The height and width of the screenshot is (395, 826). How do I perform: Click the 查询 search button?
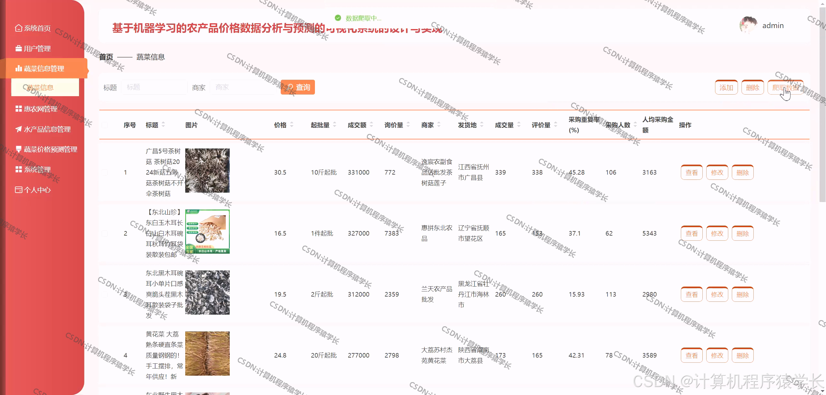(x=298, y=87)
